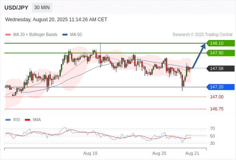This screenshot has width=236, height=160.
Task: Click the MA 20 Bollinger Bands legend swatch
Action: point(8,35)
